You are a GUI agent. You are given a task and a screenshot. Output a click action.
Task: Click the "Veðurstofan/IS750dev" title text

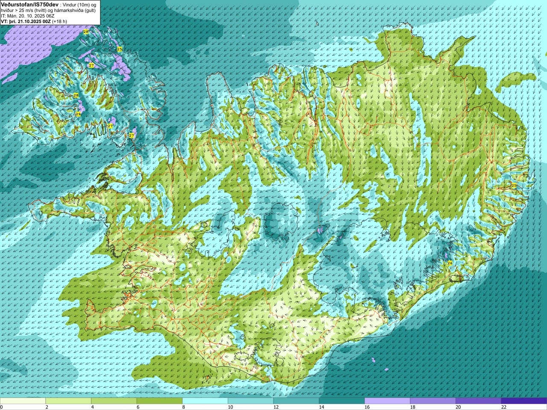tap(29, 4)
